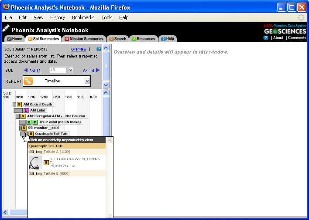Open the Bookmarks menu
The width and height of the screenshot is (309, 220).
pos(83,17)
